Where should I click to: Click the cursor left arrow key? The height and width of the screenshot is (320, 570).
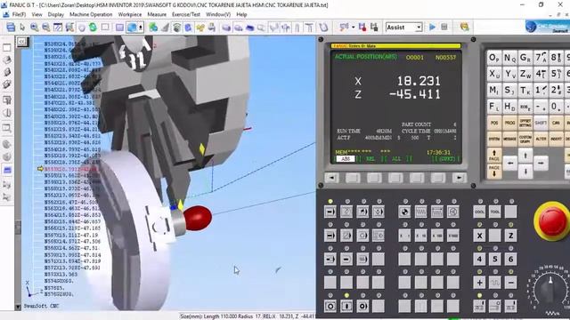point(510,164)
